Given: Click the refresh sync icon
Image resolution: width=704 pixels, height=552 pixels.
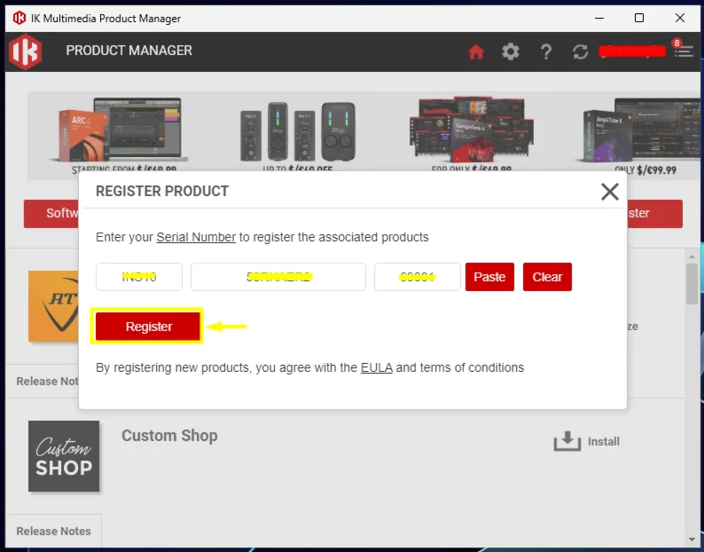Looking at the screenshot, I should coord(581,51).
